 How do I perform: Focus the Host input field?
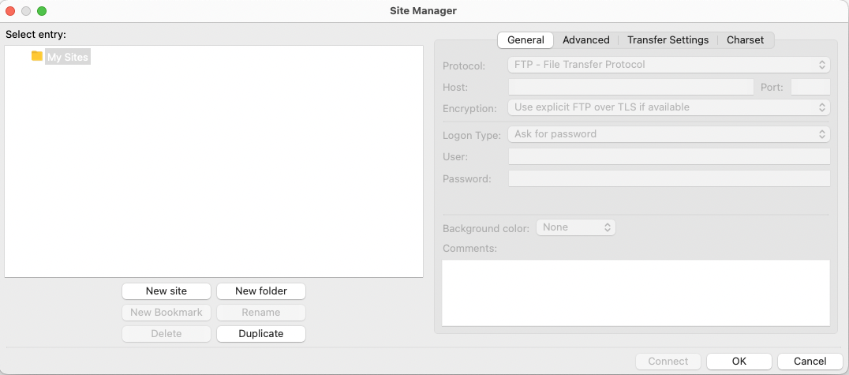[x=630, y=87]
